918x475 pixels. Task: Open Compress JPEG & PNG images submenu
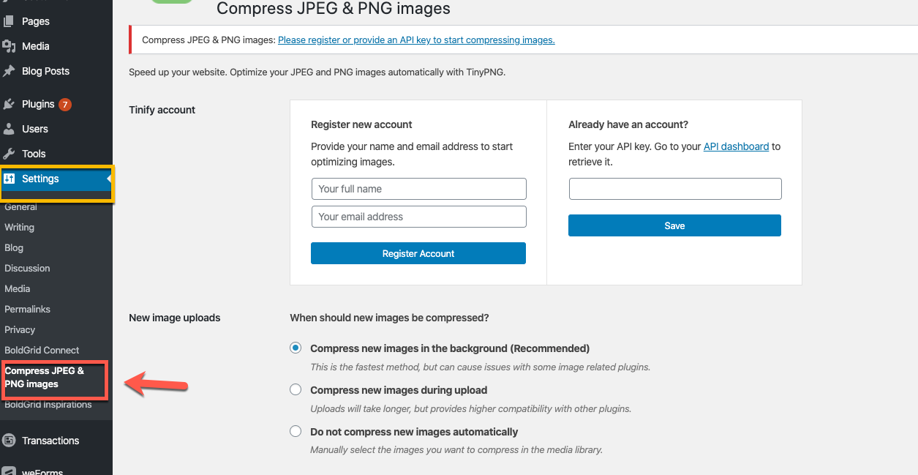(x=44, y=377)
